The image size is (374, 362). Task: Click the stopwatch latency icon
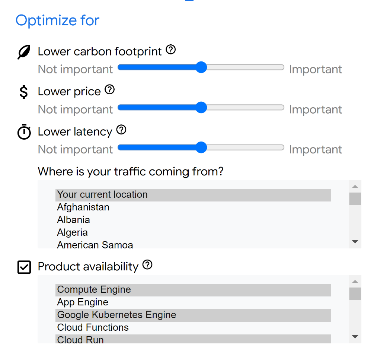[x=24, y=132]
